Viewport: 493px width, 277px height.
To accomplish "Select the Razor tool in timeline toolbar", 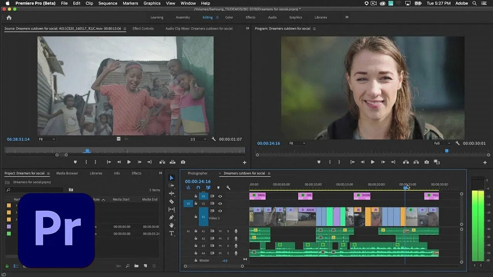I will (x=172, y=202).
